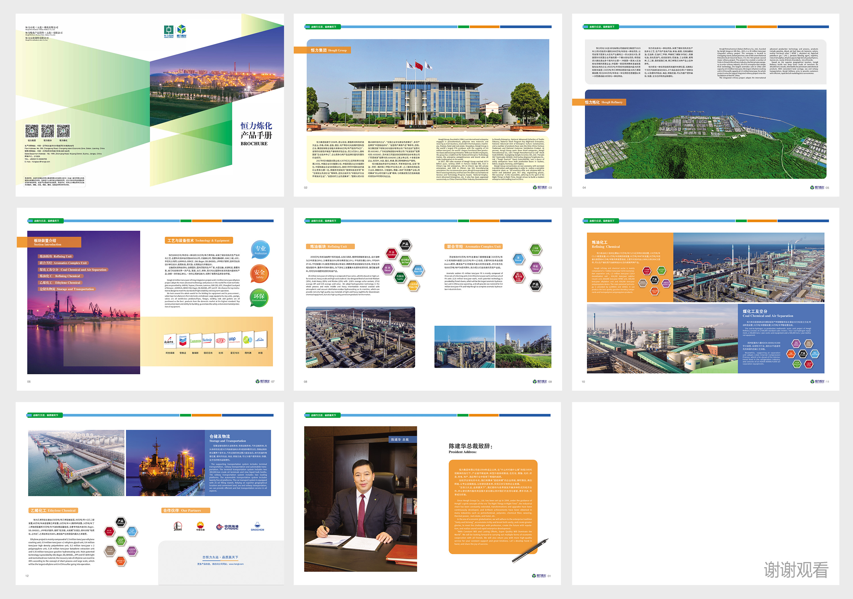The width and height of the screenshot is (853, 599).
Task: Click the green Hengli Group logo on cover
Action: coord(169,32)
